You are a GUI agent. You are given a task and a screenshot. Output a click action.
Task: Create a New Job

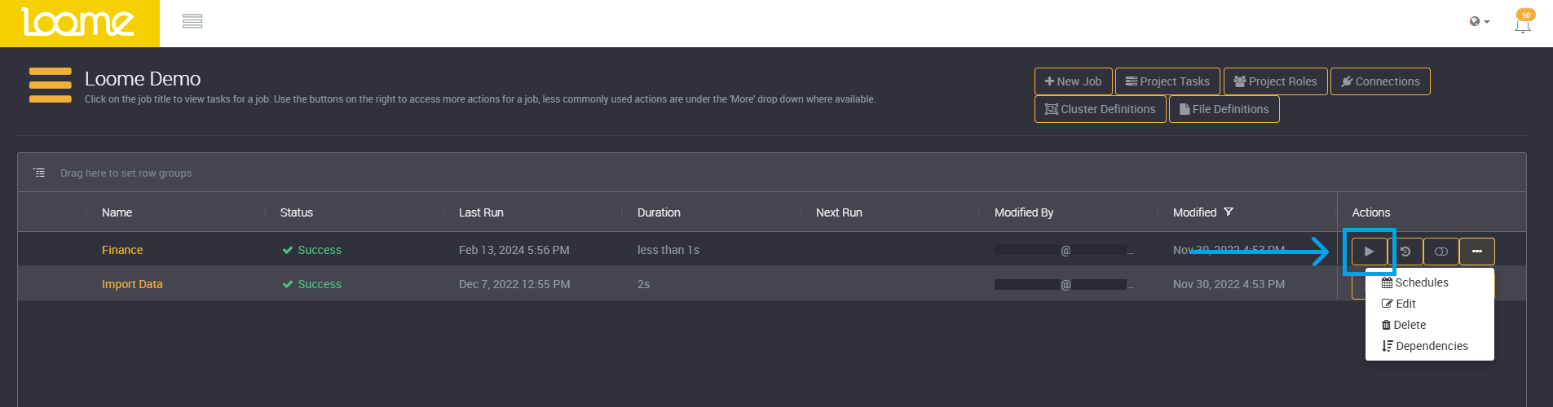[x=1073, y=81]
